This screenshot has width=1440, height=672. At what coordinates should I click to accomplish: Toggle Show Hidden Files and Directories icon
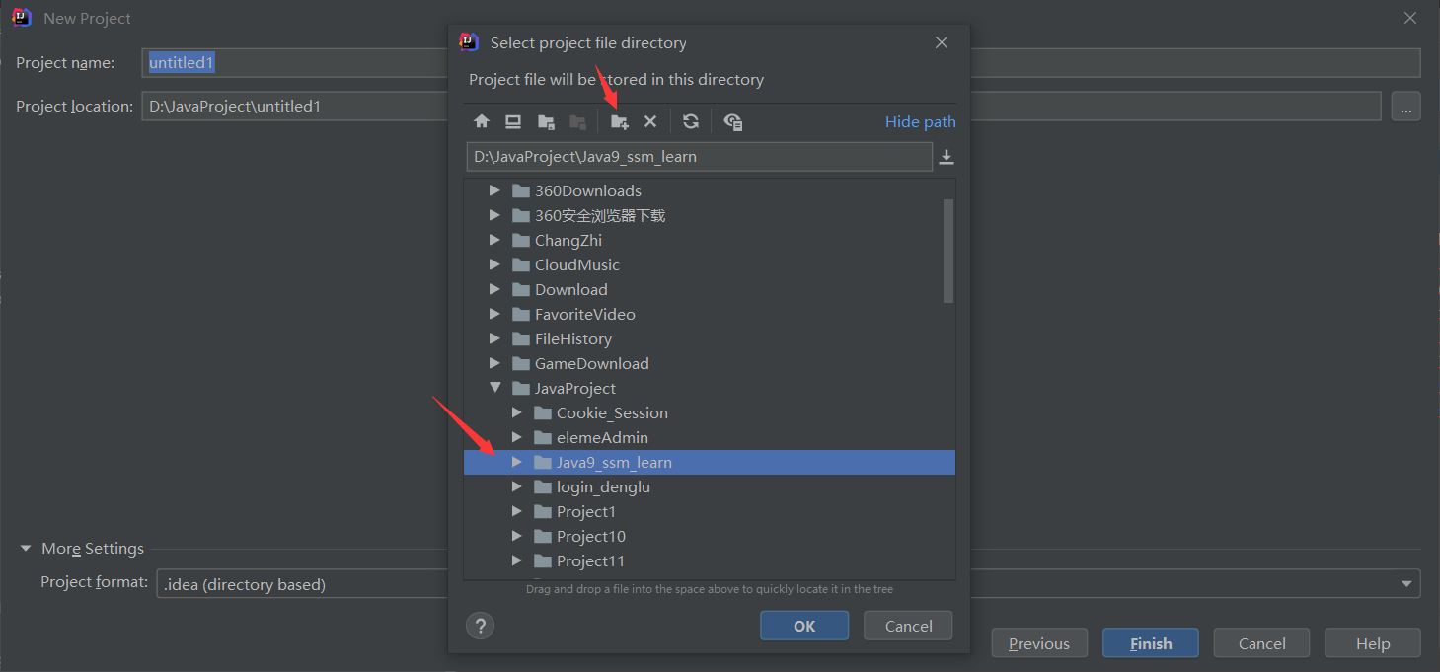732,121
